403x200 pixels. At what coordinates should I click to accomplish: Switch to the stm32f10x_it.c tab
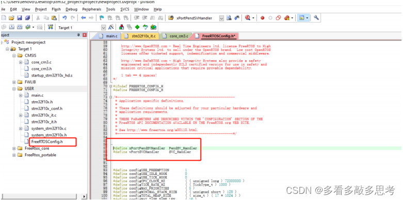(140, 36)
